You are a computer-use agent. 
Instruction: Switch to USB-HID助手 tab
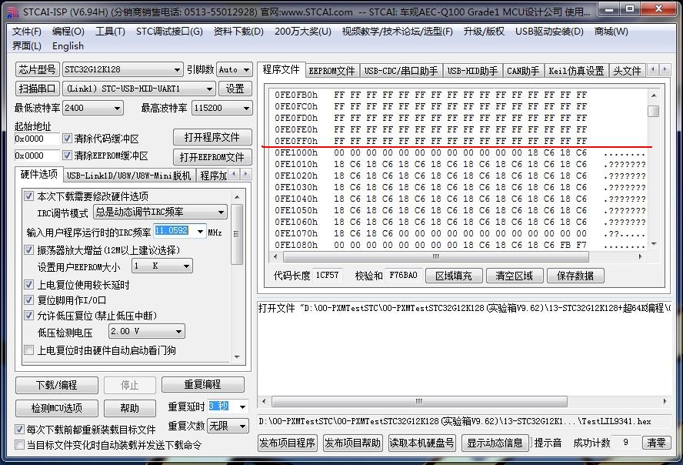point(472,71)
